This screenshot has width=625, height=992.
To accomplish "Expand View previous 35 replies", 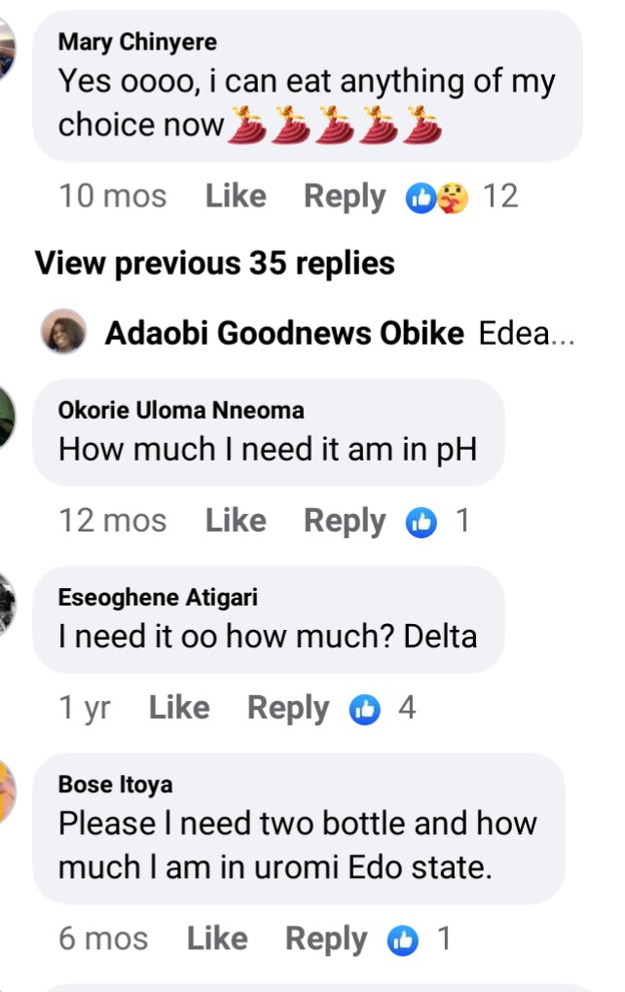I will click(215, 263).
